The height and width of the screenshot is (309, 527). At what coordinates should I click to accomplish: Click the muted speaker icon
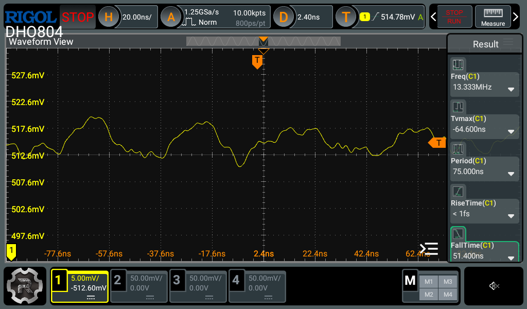[494, 286]
